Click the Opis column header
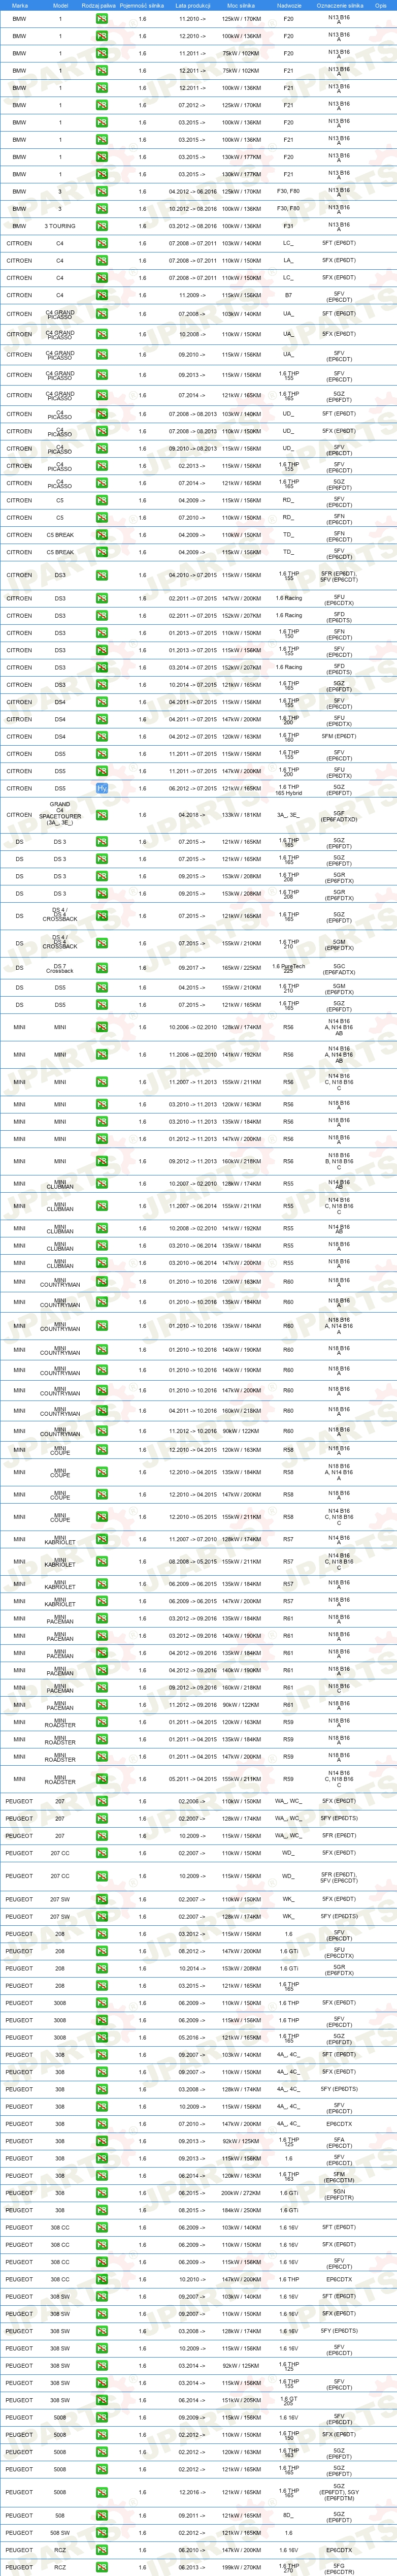 381,5
